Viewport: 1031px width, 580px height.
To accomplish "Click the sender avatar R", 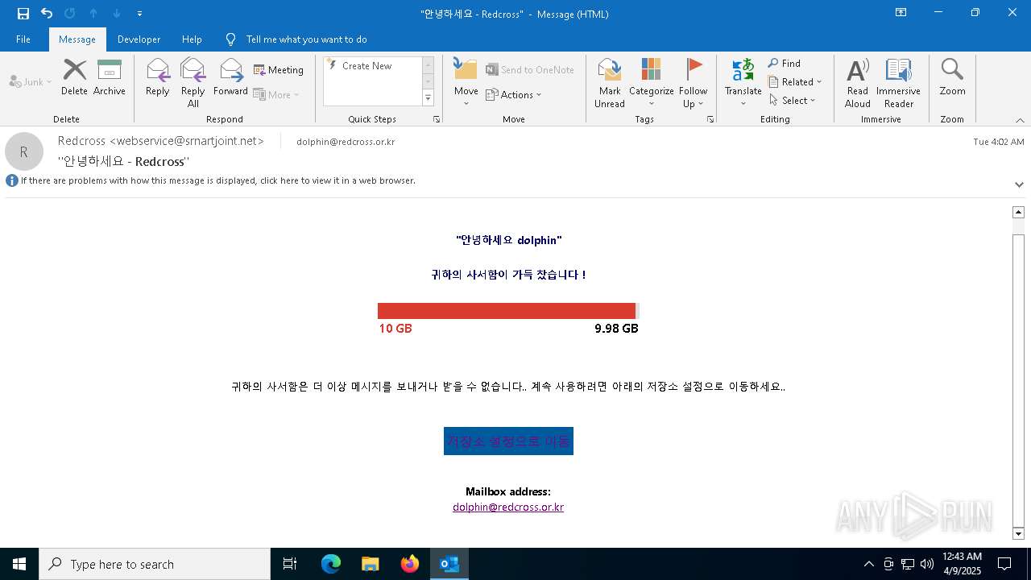I will [x=24, y=151].
